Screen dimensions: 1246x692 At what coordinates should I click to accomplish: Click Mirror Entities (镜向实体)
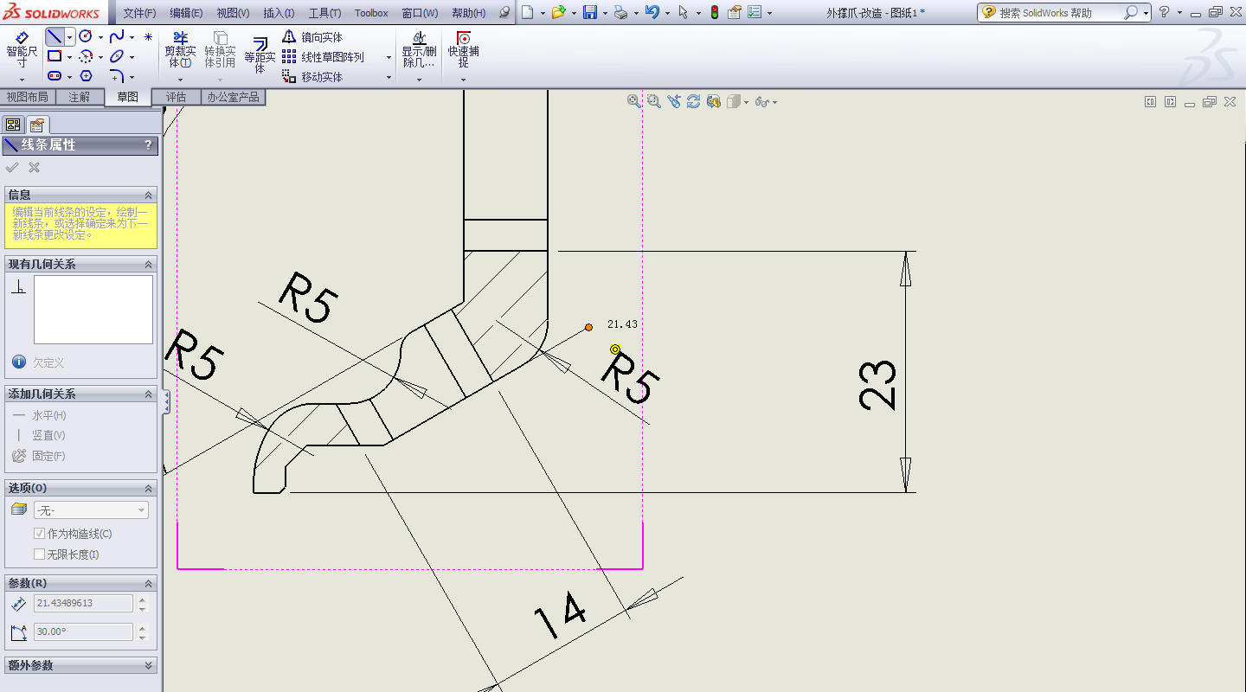[312, 37]
